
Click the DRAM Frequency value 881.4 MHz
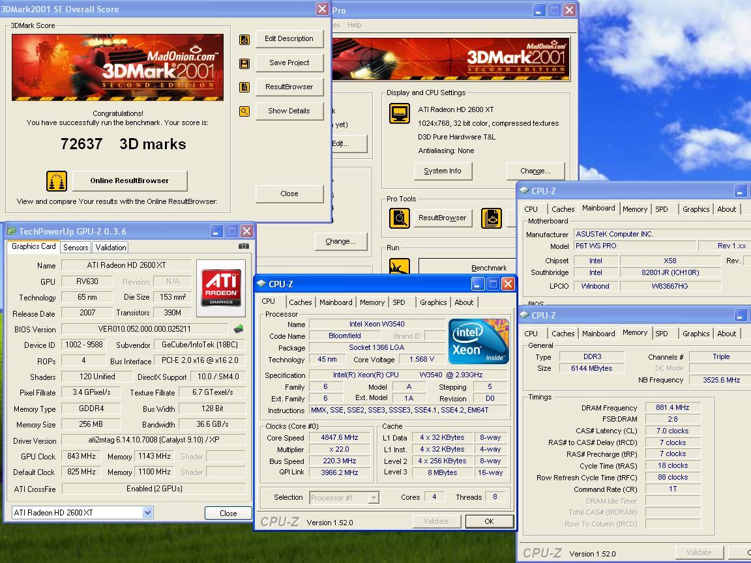pyautogui.click(x=673, y=408)
